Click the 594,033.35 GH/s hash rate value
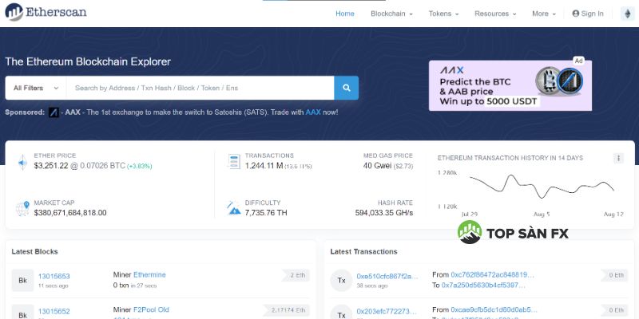This screenshot has height=319, width=639. pyautogui.click(x=384, y=213)
